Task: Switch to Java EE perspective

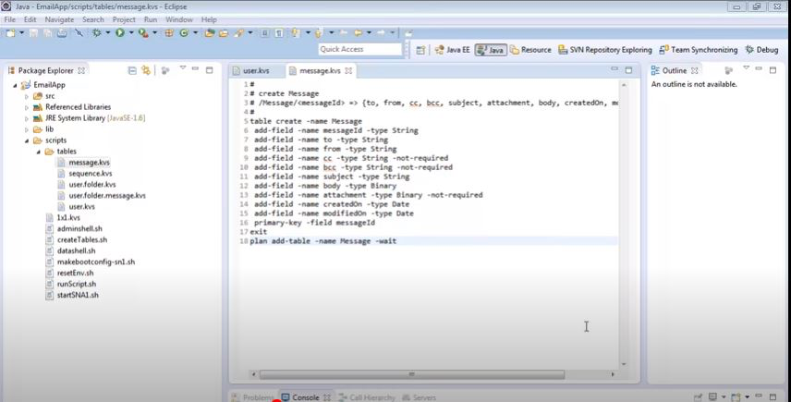Action: pos(452,49)
